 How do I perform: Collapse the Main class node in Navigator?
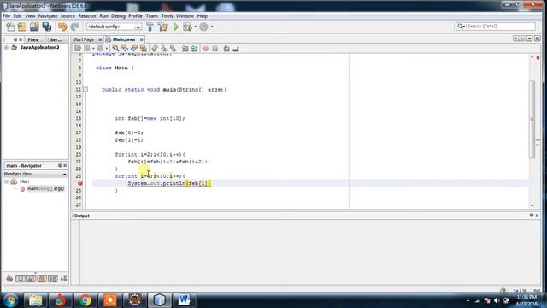point(6,181)
